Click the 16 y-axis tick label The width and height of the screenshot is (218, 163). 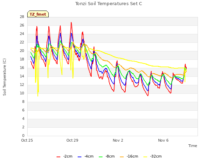pyautogui.click(x=22, y=68)
